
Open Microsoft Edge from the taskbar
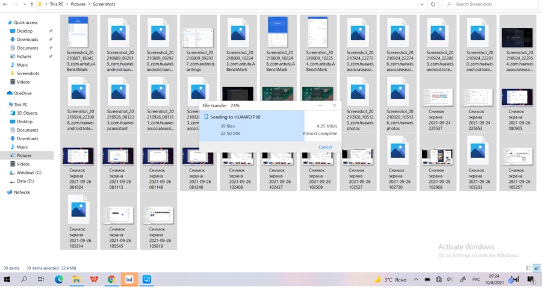click(x=59, y=280)
